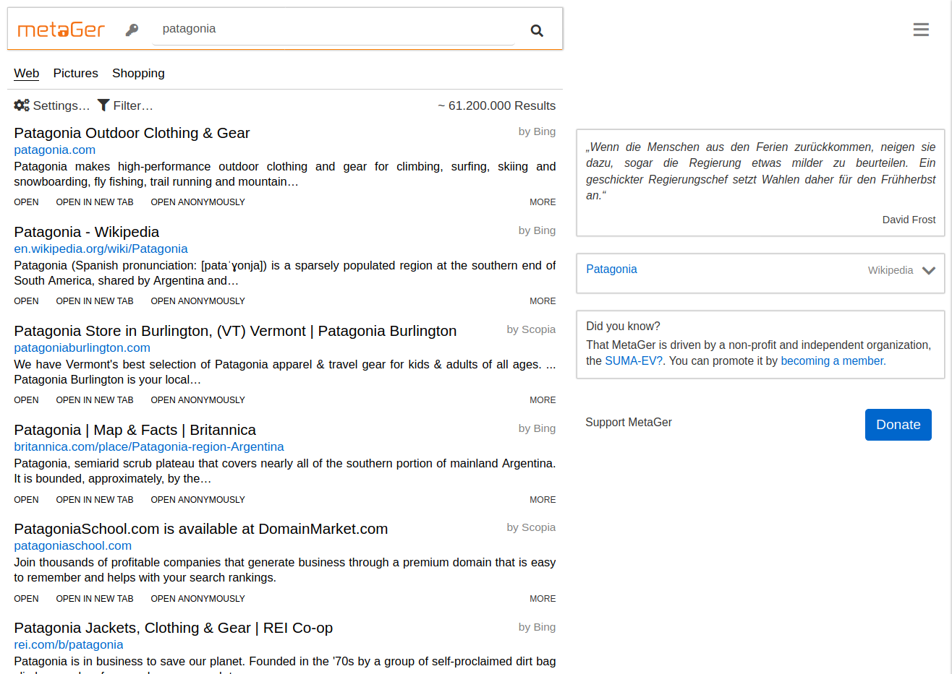Click OPEN under patagonia.com result

(x=26, y=202)
